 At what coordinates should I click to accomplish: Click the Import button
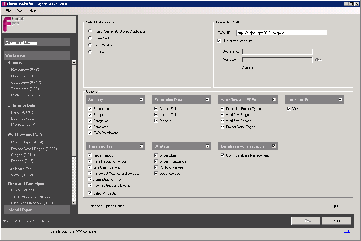[335, 206]
